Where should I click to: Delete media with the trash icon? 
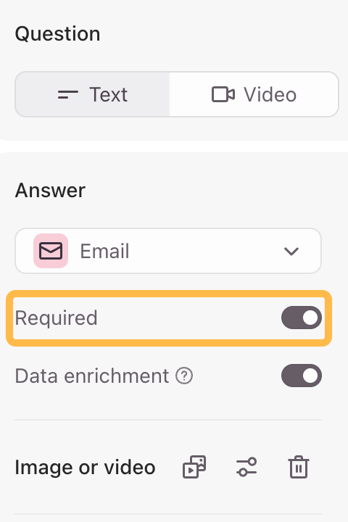pyautogui.click(x=299, y=467)
